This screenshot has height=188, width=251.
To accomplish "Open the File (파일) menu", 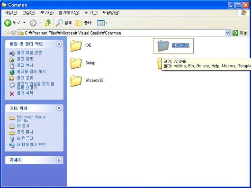I will (11, 13).
